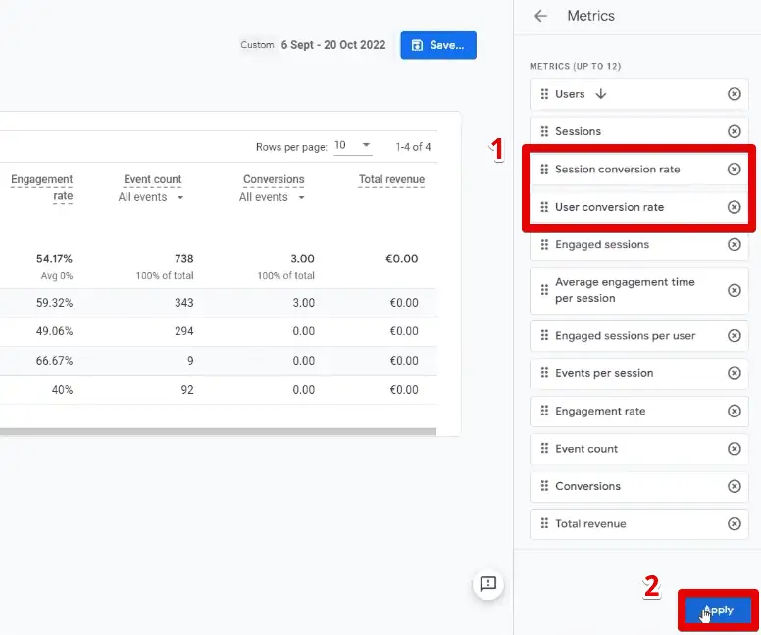Expand Conversions All events dropdown
761x635 pixels.
272,197
